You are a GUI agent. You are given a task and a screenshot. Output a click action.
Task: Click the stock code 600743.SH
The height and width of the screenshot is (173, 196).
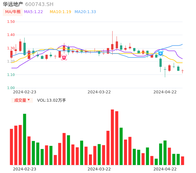[39, 4]
